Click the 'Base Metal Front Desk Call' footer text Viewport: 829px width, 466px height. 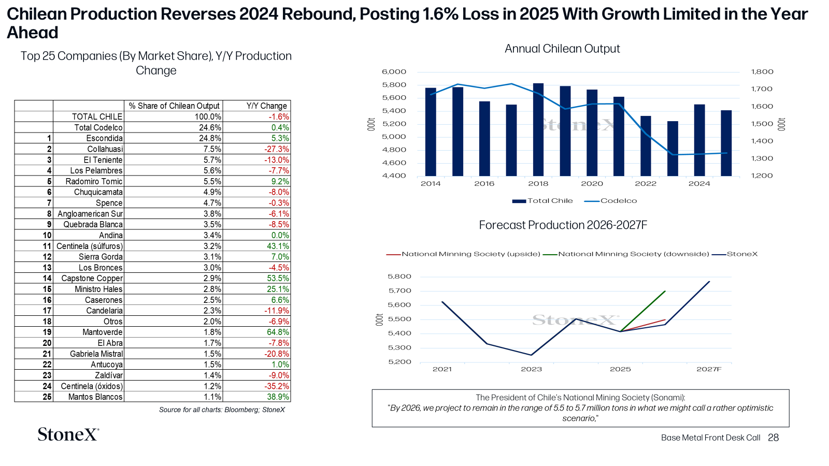pyautogui.click(x=710, y=438)
